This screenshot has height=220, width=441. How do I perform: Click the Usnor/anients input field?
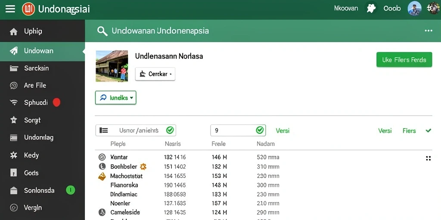coord(136,130)
